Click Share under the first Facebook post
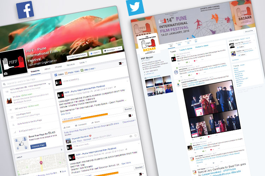265x176 pixels. [95, 122]
